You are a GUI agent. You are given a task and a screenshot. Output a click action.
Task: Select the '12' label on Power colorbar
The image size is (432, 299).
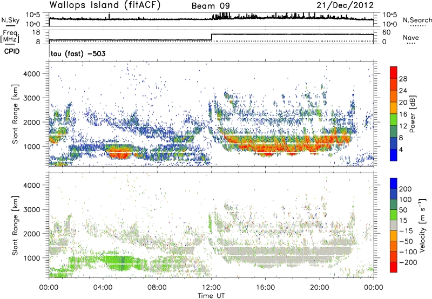403,126
